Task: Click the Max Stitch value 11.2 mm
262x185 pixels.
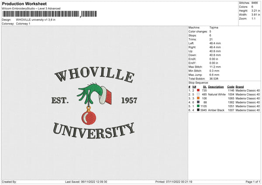Action: [215, 67]
